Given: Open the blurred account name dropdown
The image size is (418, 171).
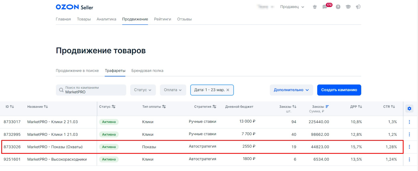Looking at the screenshot, I should click(x=266, y=7).
